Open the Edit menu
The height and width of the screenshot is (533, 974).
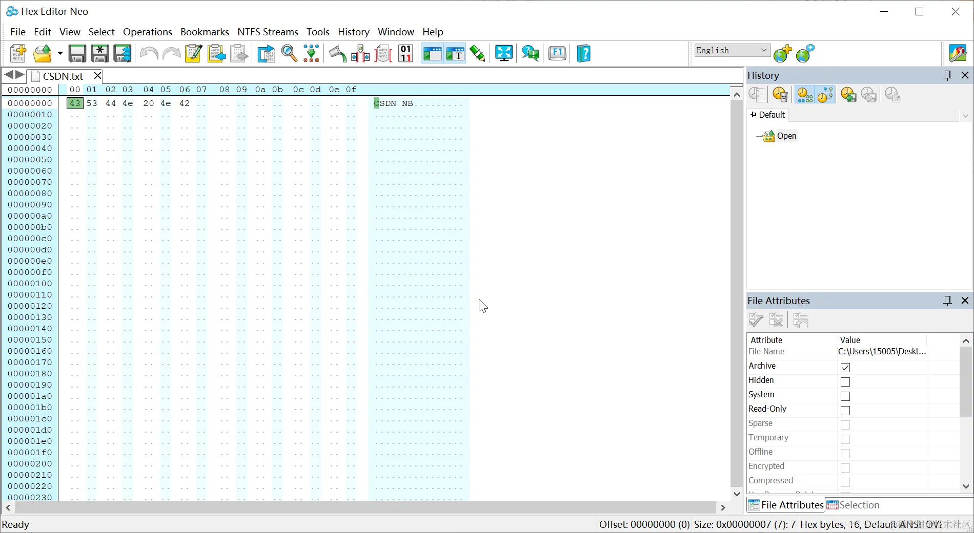click(x=43, y=32)
